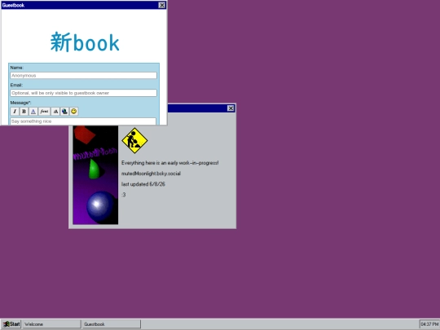Image resolution: width=440 pixels, height=330 pixels.
Task: Switch to Guestbook in the taskbar
Action: pos(111,324)
